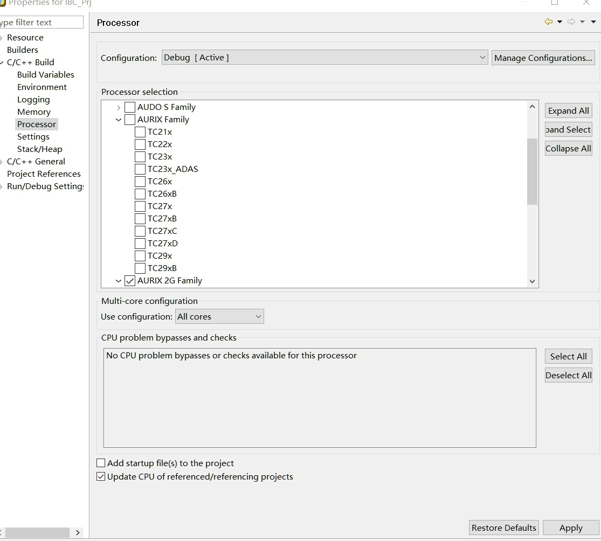Click the TC26xB processor label
This screenshot has height=541, width=601.
pos(162,194)
